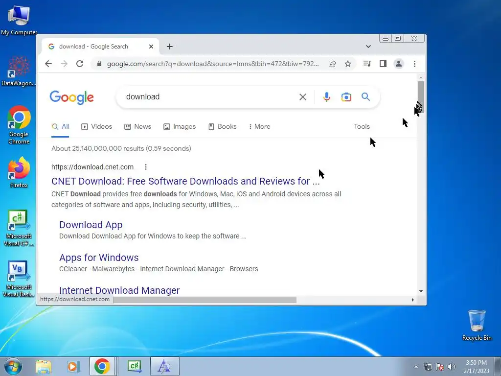Image resolution: width=501 pixels, height=376 pixels.
Task: Go back with the browser back arrow
Action: pos(48,64)
